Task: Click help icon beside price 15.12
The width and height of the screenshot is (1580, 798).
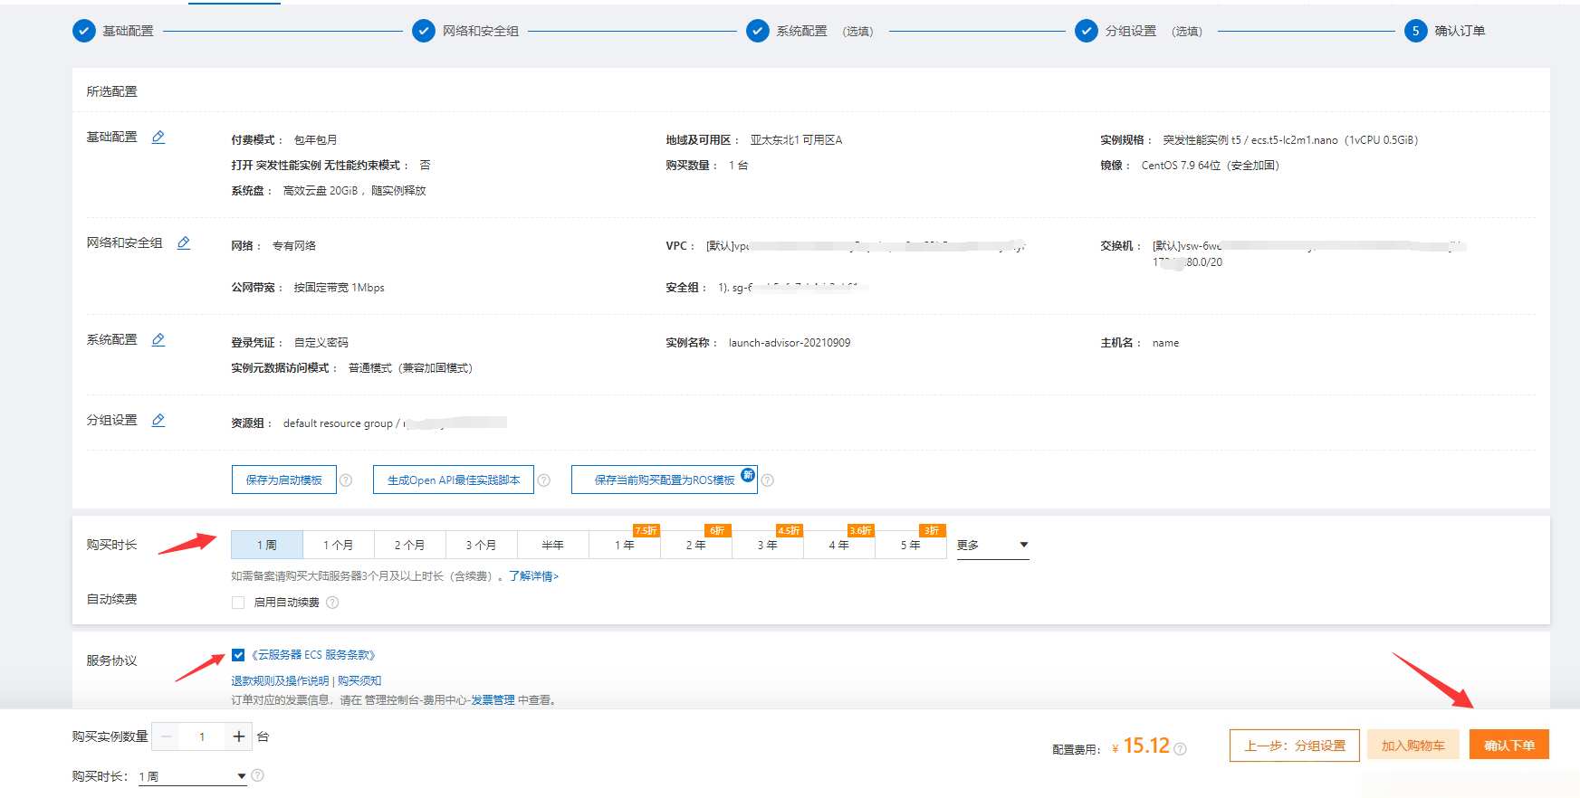Action: click(x=1180, y=748)
